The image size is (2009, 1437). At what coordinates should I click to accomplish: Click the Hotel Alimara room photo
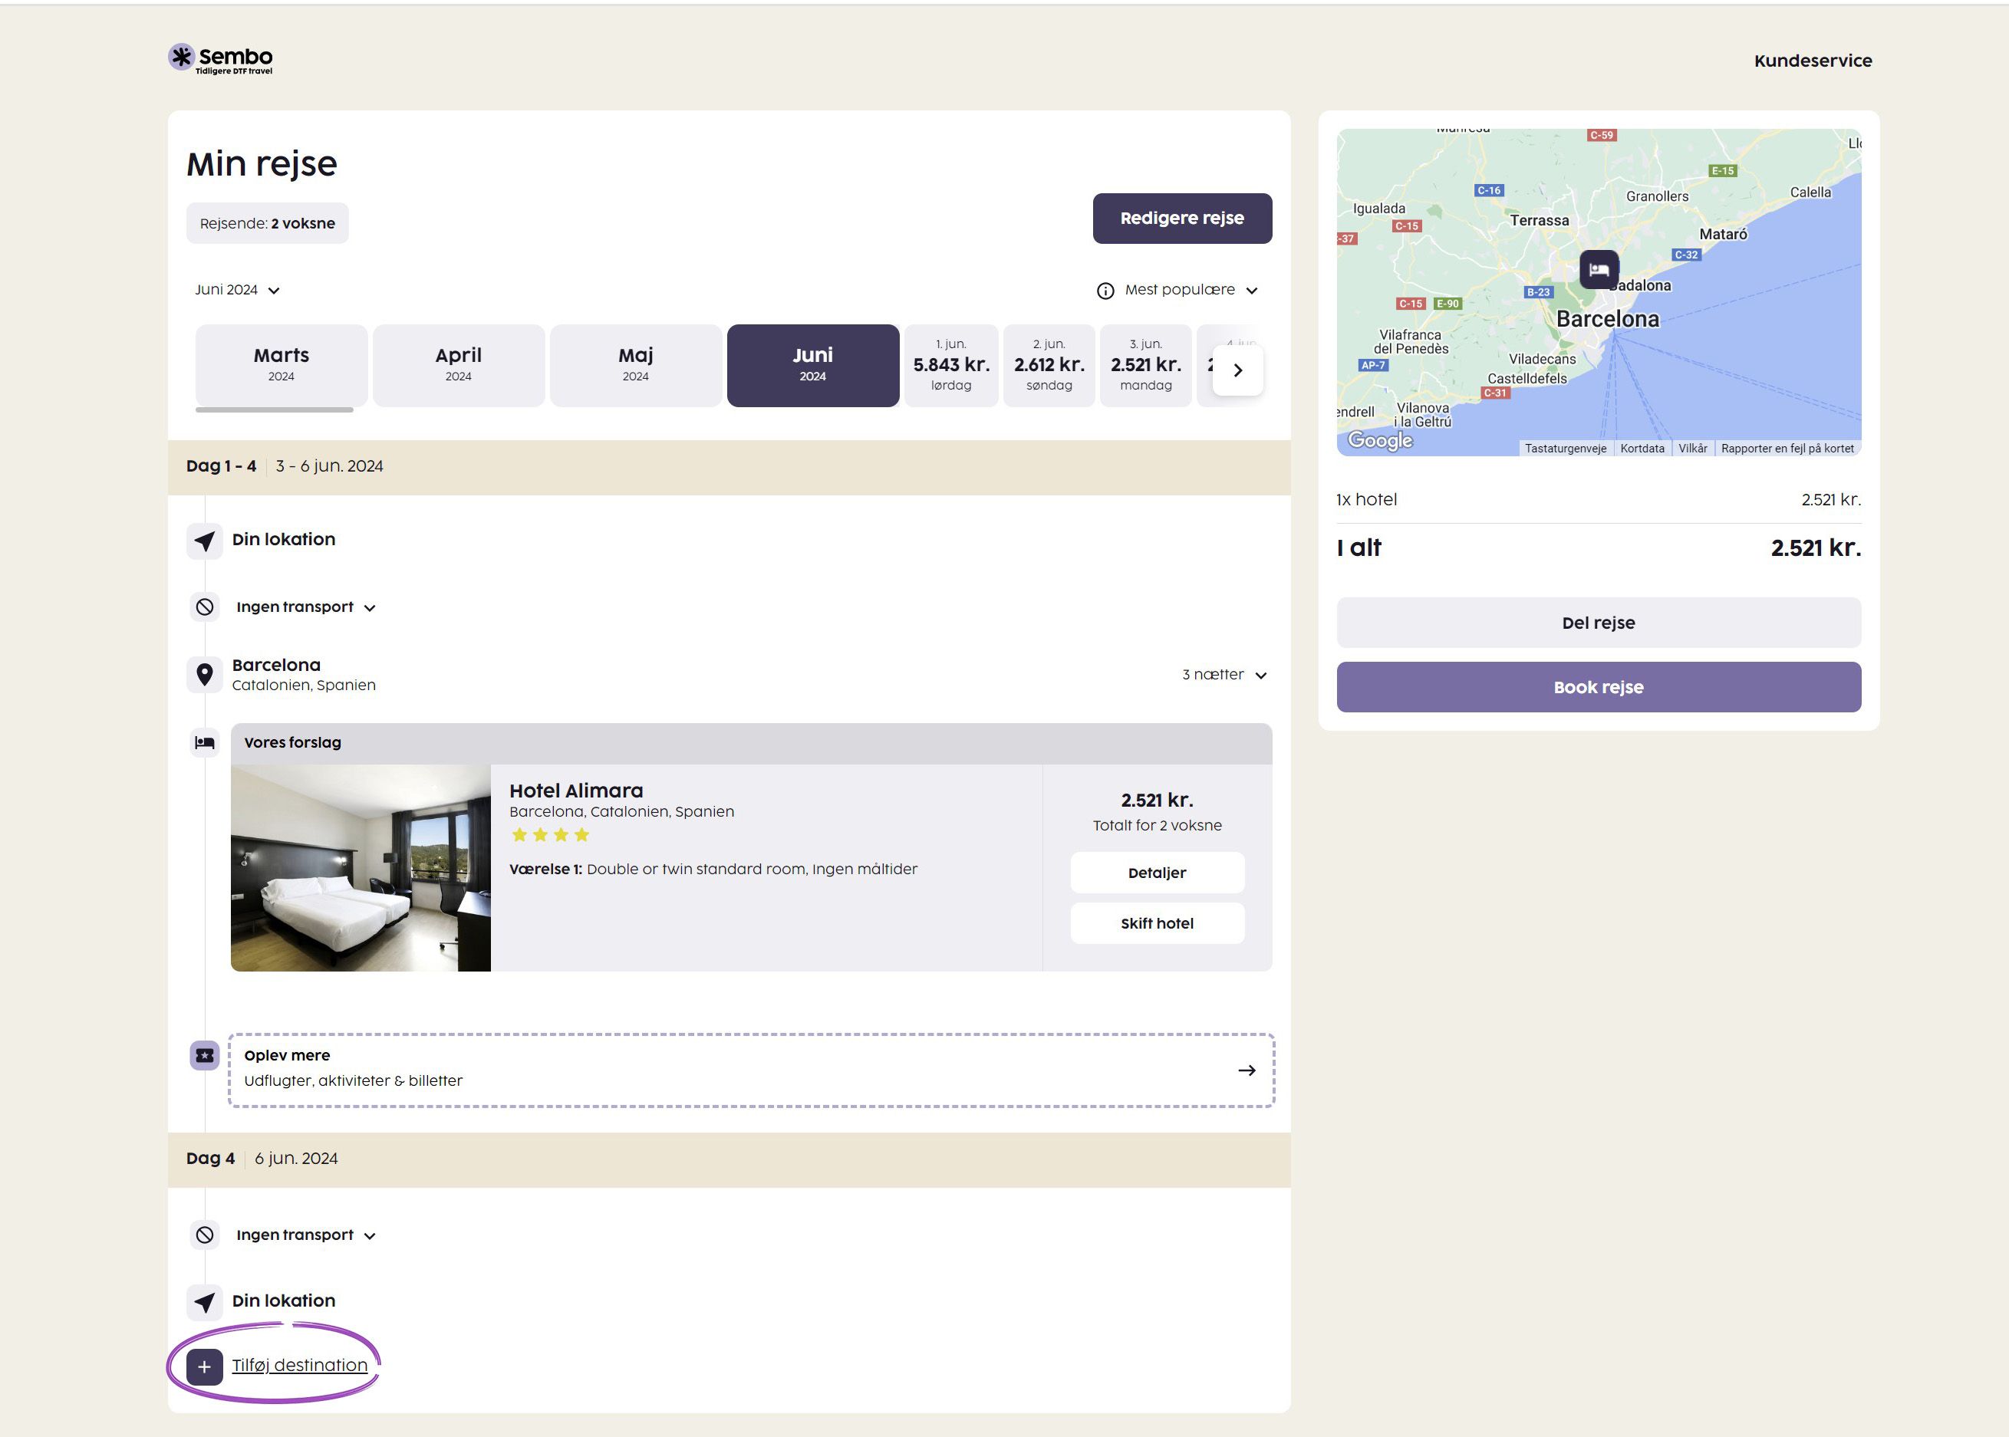361,868
